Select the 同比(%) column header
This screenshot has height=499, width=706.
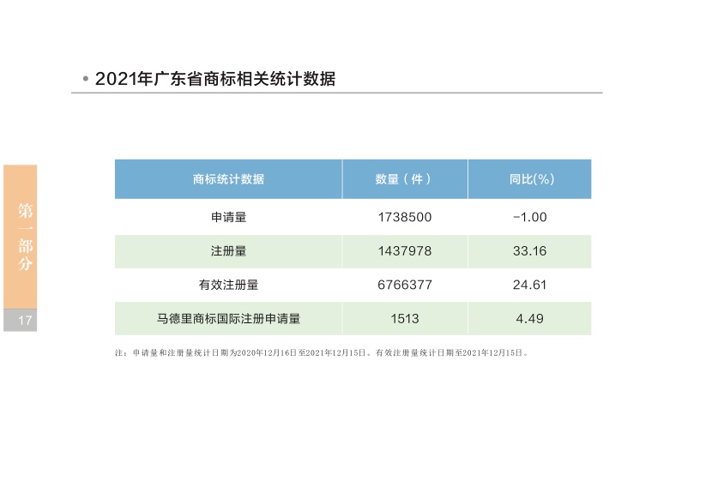point(529,179)
